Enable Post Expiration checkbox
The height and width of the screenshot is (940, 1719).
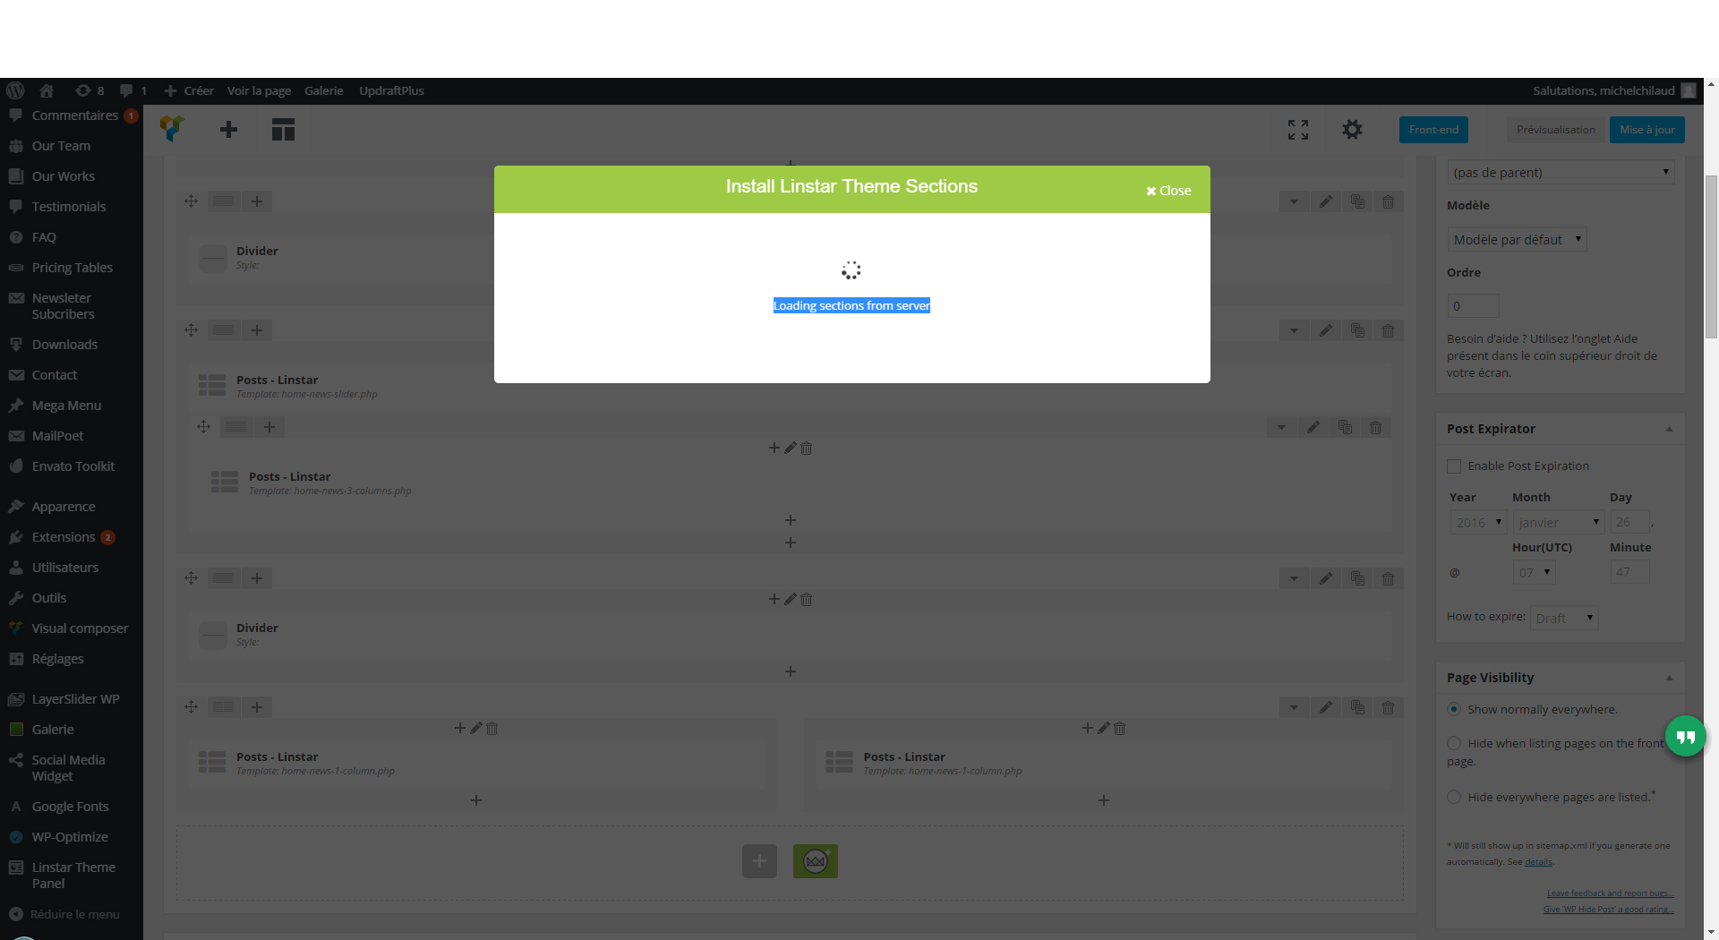1454,466
